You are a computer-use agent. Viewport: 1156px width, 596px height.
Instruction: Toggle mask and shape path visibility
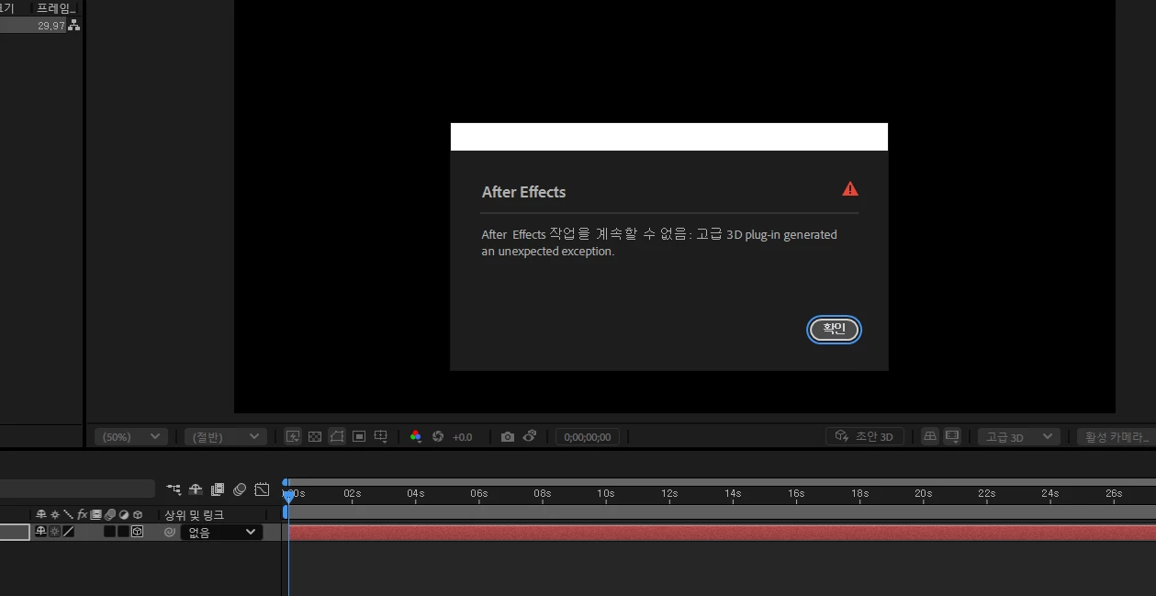click(x=337, y=437)
